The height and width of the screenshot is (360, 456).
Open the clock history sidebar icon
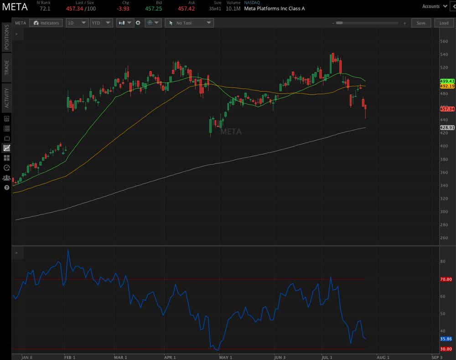(7, 168)
